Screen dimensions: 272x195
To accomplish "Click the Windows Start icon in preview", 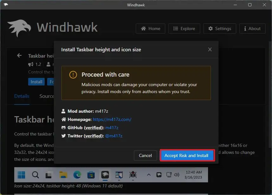I will coord(22,175).
